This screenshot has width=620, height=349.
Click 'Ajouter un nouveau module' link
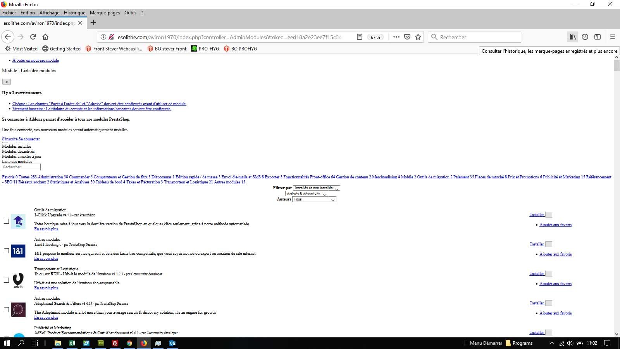36,60
